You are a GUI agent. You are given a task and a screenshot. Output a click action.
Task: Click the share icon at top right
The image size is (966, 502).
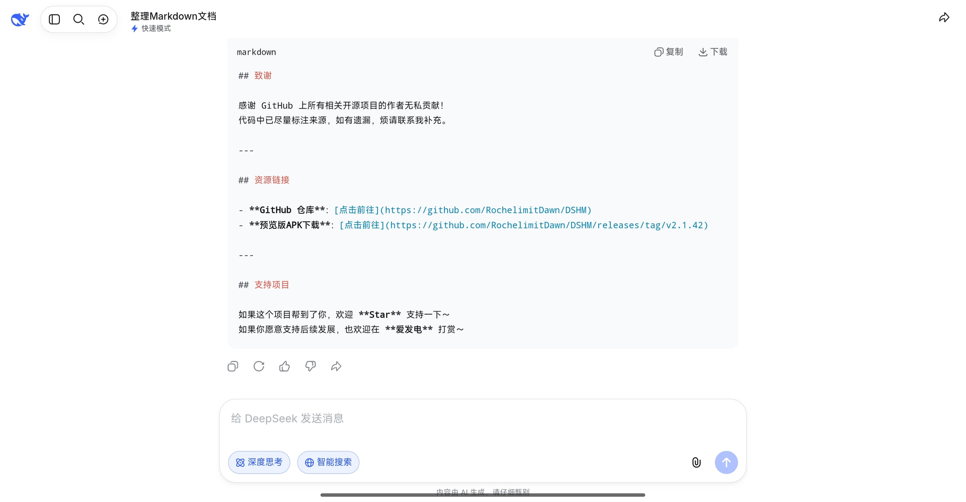[x=944, y=18]
